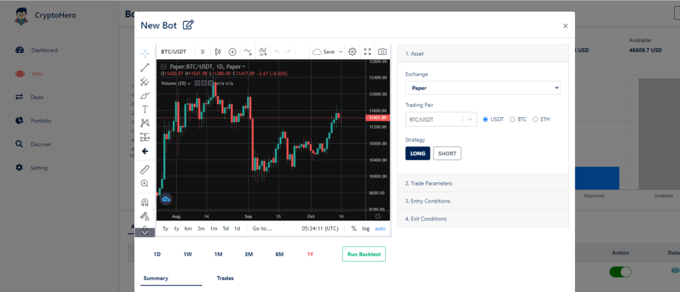Select the brush drawing tool
Image resolution: width=680 pixels, height=292 pixels.
(x=145, y=95)
